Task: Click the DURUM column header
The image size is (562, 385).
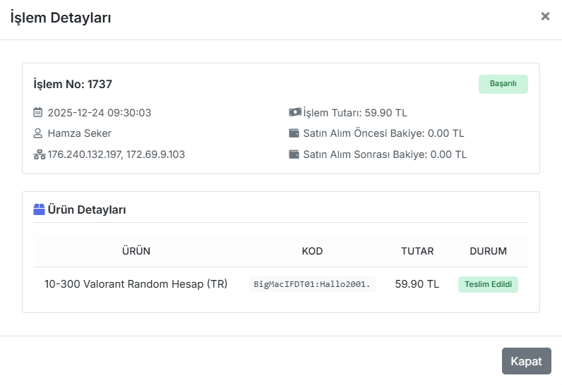Action: [488, 251]
